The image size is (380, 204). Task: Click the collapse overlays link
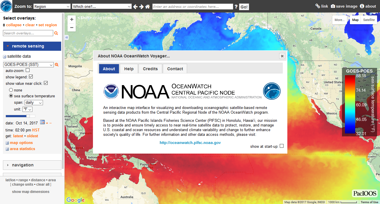click(14, 25)
